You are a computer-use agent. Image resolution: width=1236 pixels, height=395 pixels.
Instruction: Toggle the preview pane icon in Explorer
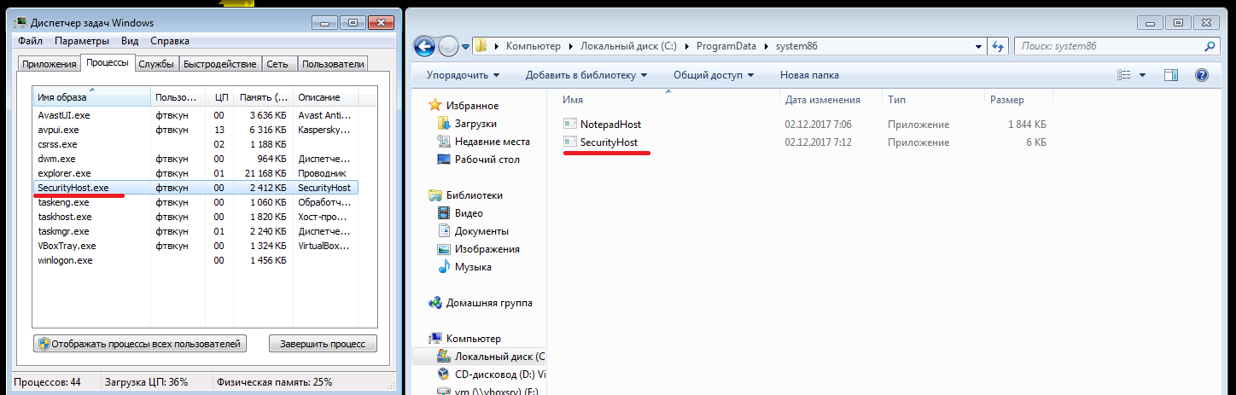(1171, 75)
